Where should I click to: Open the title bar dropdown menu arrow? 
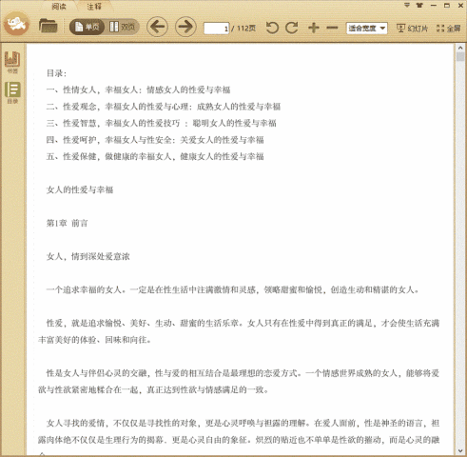point(407,5)
